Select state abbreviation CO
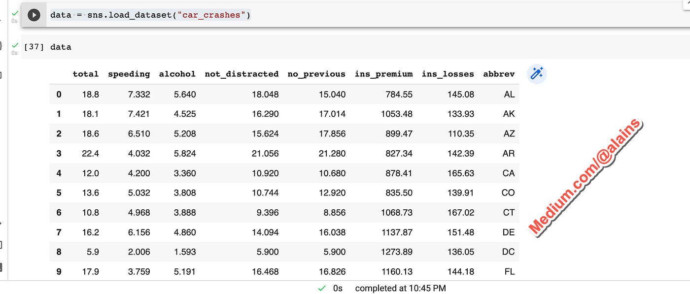The height and width of the screenshot is (294, 690). 508,193
